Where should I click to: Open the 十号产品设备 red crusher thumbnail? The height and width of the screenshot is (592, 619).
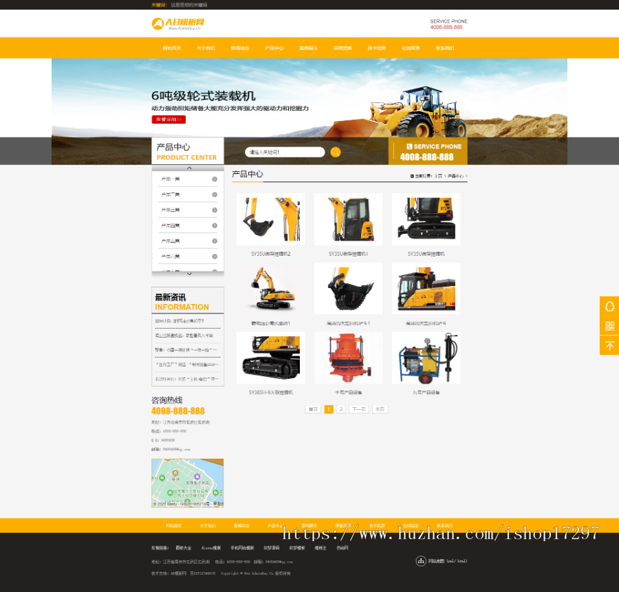point(348,358)
